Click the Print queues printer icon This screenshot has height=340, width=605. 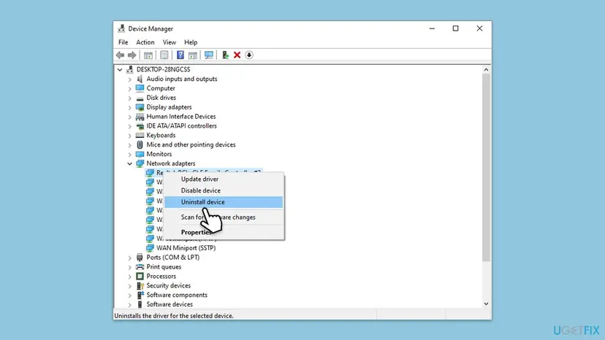tap(140, 267)
